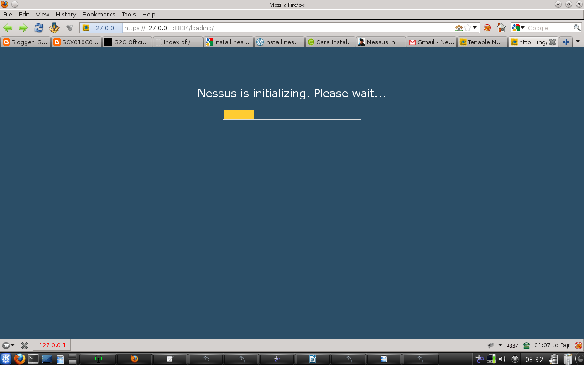Click the small house icon inside address bar
Screen dimensions: 584x365
coord(459,28)
